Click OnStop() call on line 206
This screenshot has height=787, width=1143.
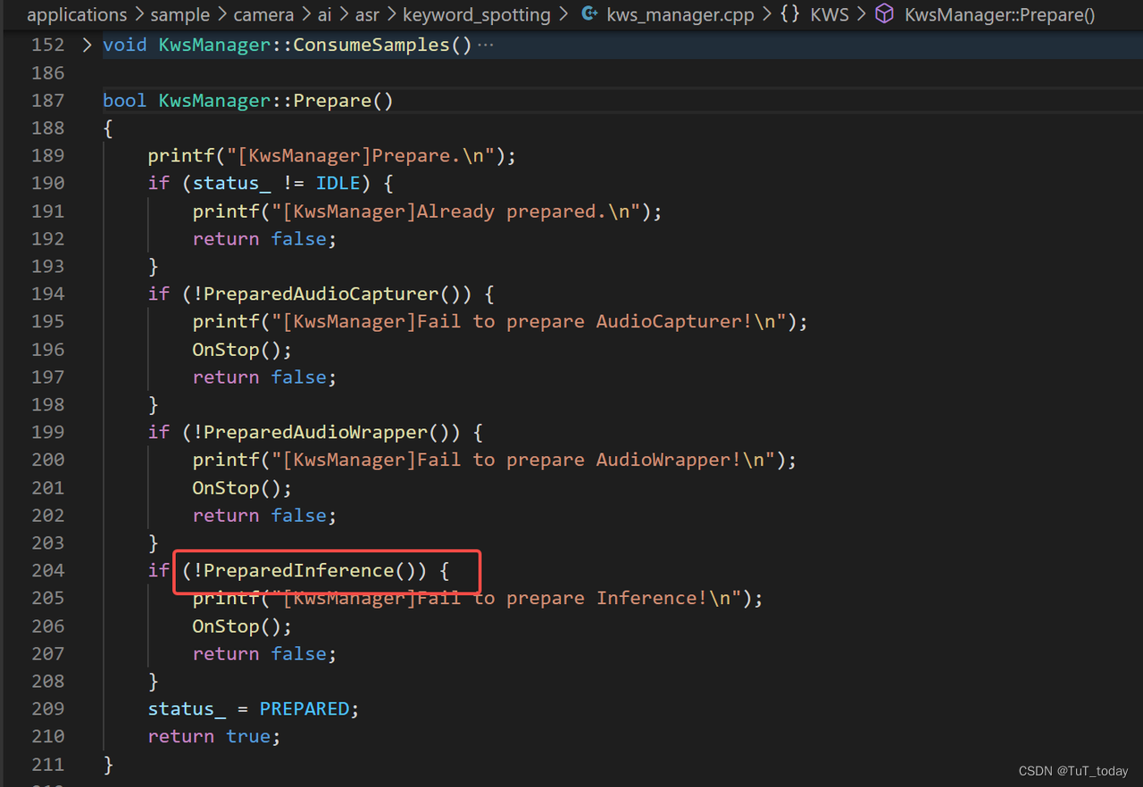point(238,625)
